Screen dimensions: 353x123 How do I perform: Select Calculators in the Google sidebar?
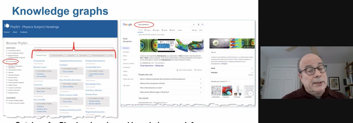point(126,67)
